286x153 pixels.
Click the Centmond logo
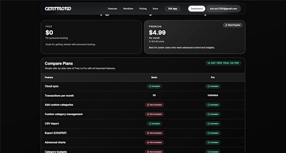pyautogui.click(x=58, y=8)
